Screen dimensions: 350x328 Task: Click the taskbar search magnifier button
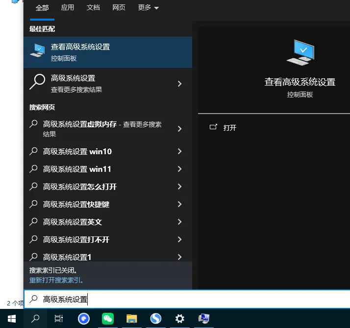(x=35, y=319)
